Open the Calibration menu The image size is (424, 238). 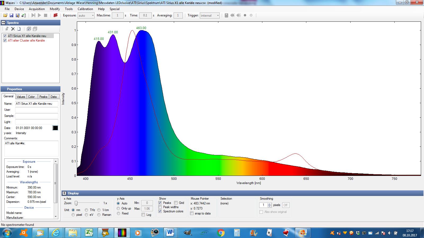pos(85,9)
